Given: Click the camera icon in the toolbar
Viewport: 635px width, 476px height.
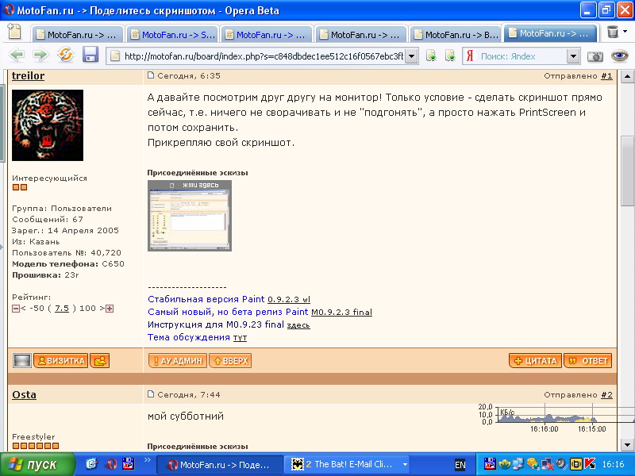Looking at the screenshot, I should [x=595, y=56].
